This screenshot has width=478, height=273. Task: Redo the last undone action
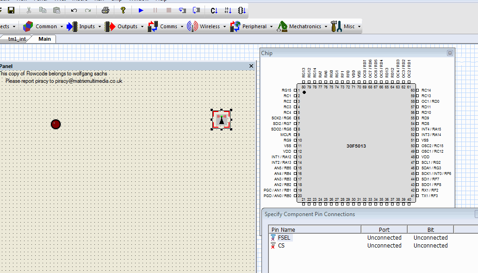point(88,10)
